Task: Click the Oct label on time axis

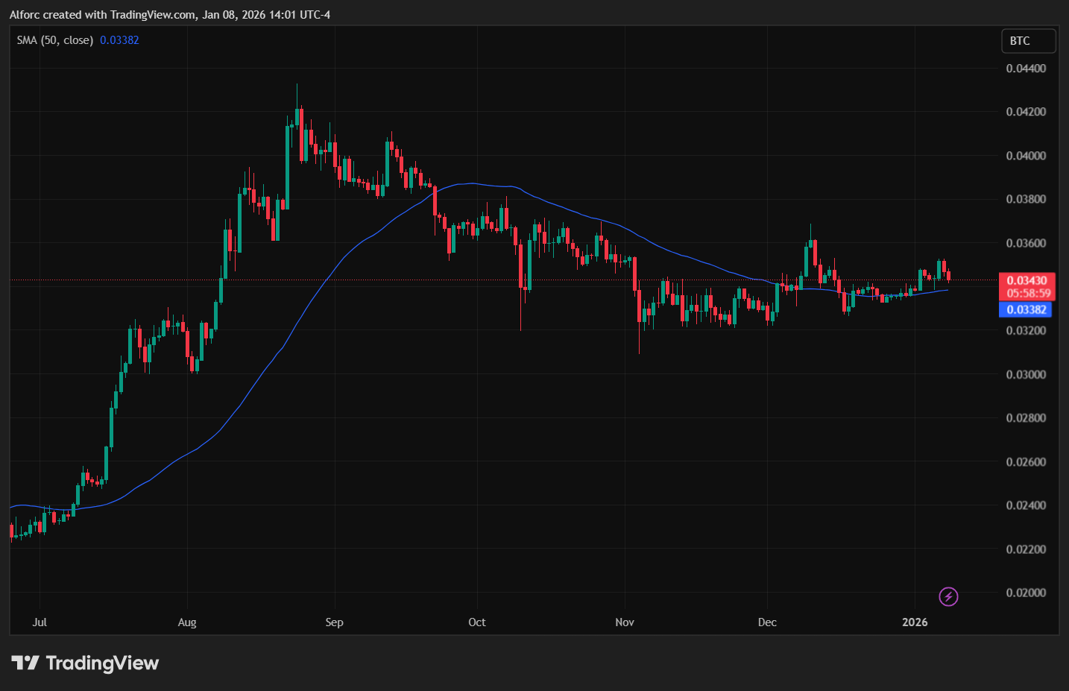Action: click(x=476, y=622)
